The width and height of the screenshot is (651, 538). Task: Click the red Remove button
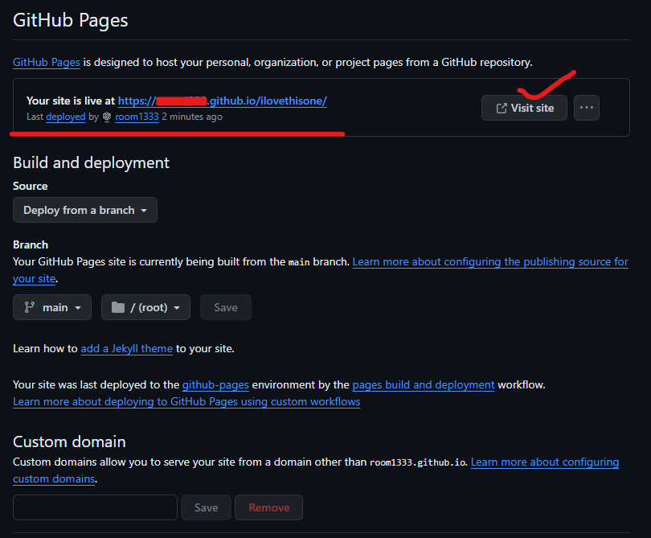tap(268, 507)
